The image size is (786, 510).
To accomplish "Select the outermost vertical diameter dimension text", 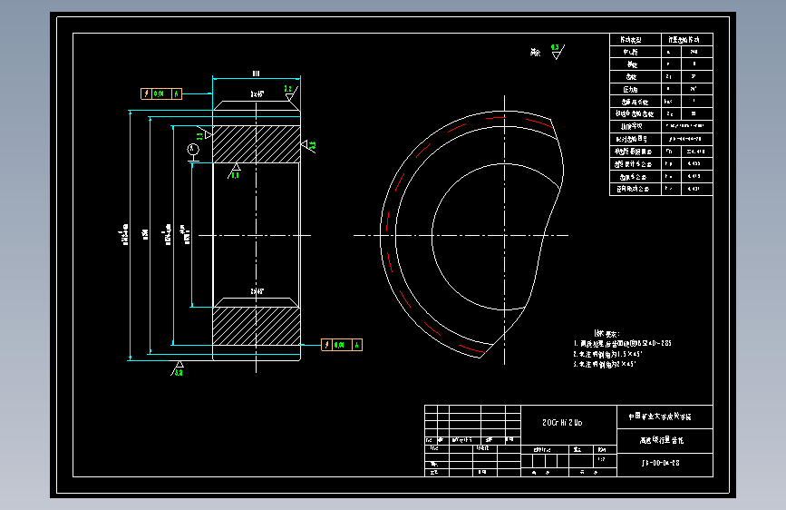I will tap(125, 235).
